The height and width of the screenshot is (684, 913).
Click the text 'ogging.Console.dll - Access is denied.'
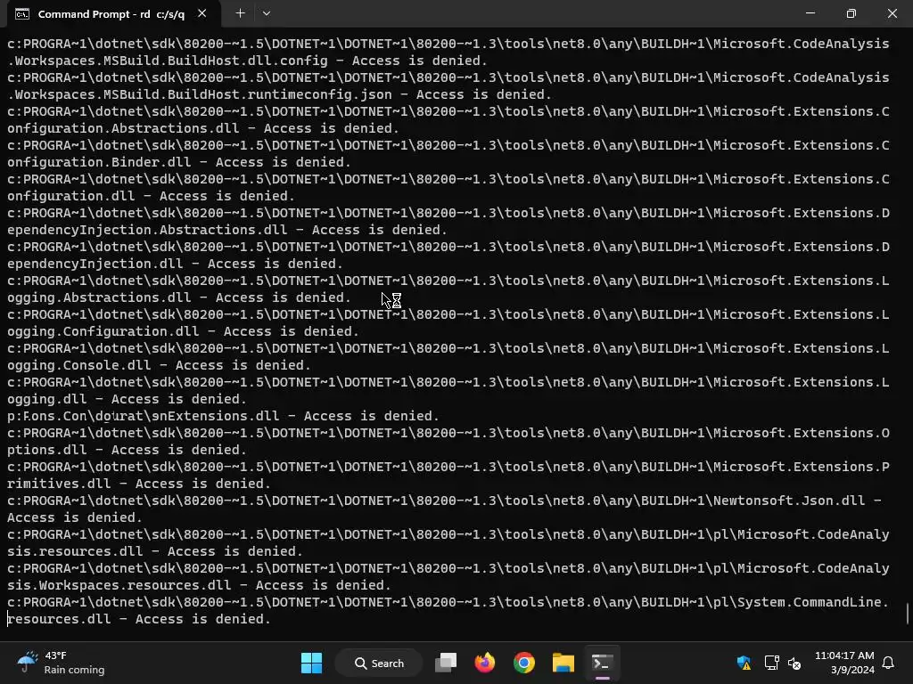point(159,365)
